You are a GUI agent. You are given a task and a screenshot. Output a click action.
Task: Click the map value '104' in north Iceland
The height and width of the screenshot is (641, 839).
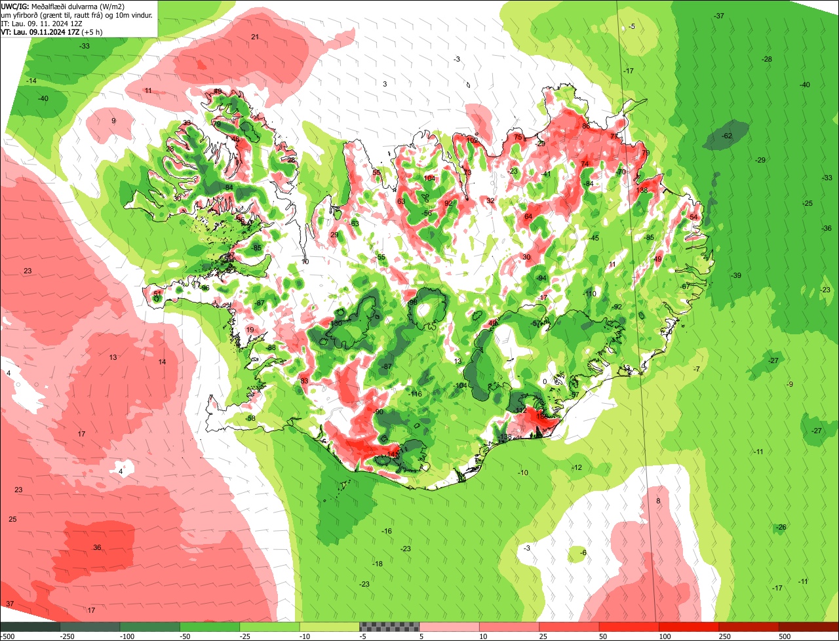pos(429,178)
